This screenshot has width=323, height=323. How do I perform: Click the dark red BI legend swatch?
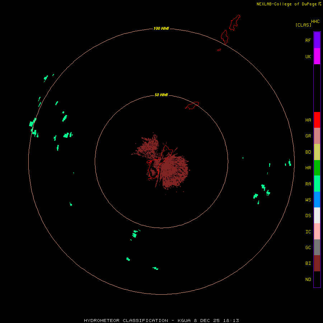pos(317,263)
